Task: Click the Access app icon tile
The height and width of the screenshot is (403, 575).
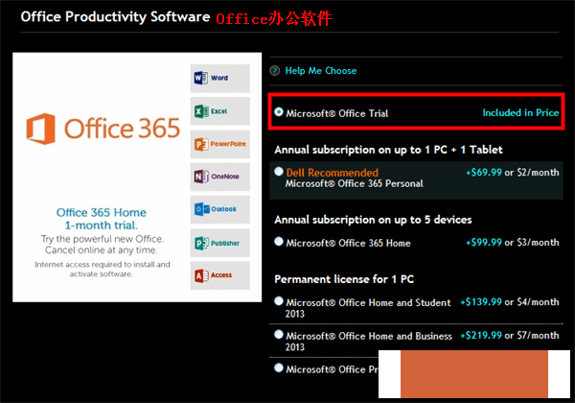Action: 220,275
